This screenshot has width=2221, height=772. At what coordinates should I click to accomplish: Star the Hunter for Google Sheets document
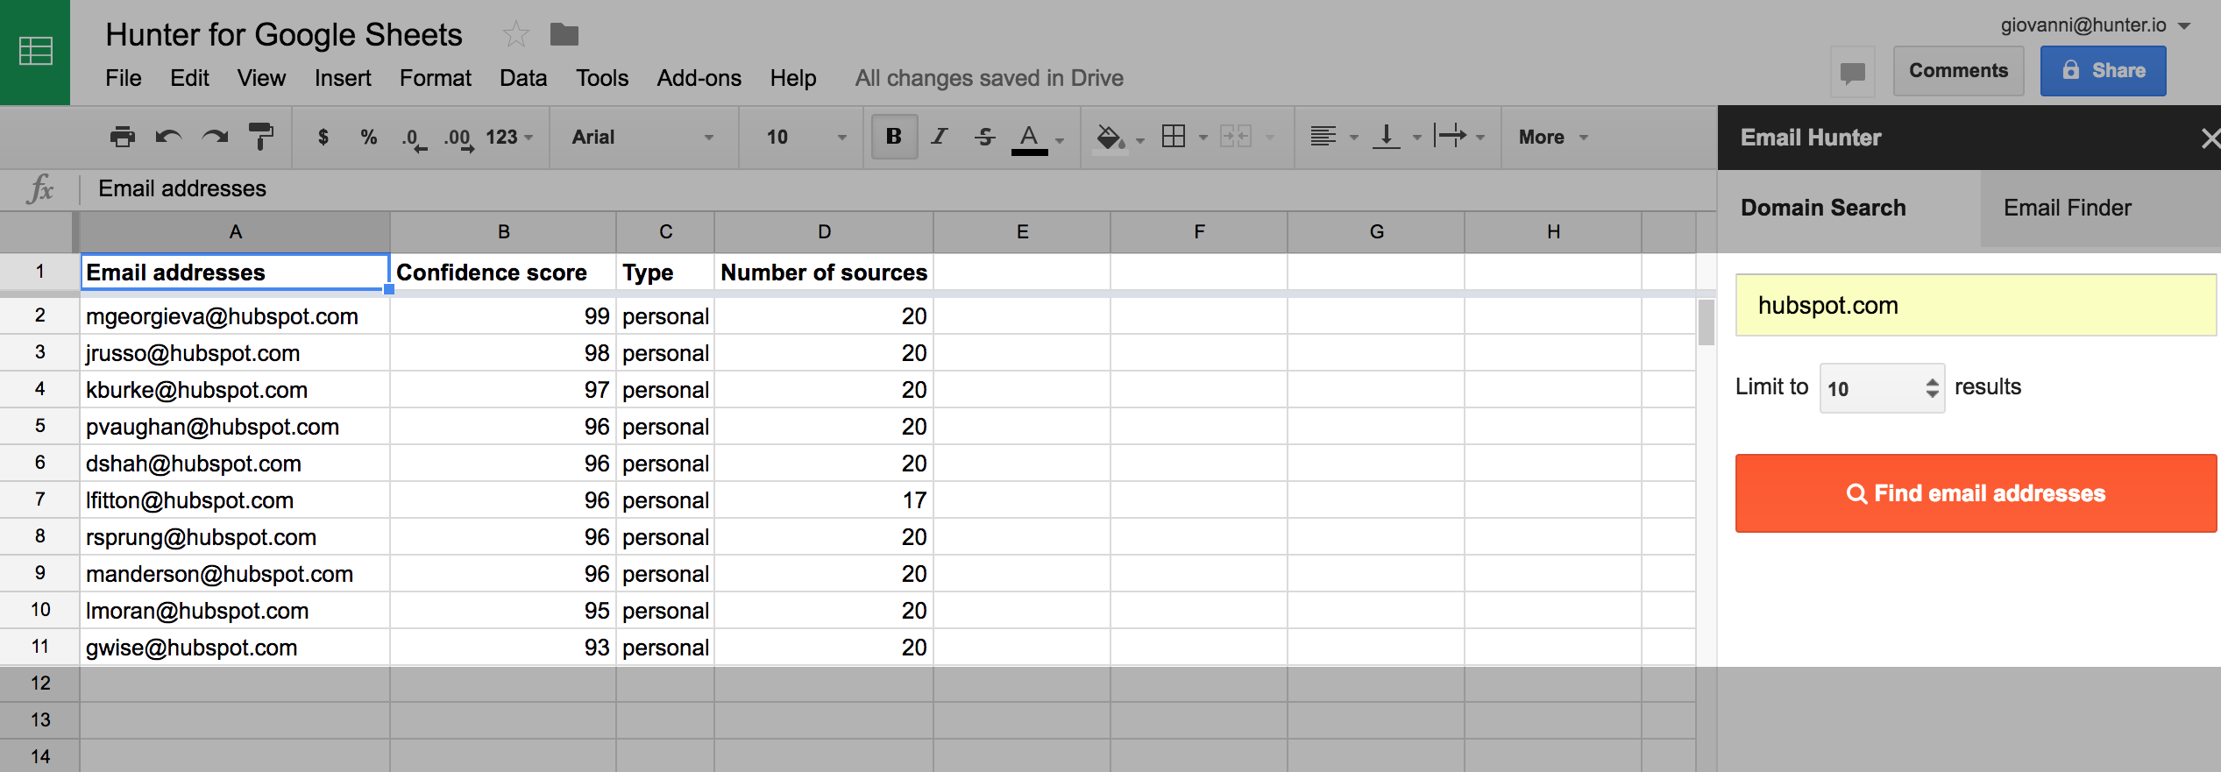(515, 35)
